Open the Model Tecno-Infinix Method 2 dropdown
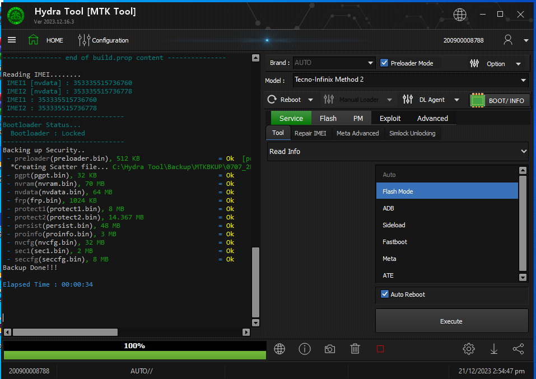Image resolution: width=536 pixels, height=379 pixels. (411, 80)
